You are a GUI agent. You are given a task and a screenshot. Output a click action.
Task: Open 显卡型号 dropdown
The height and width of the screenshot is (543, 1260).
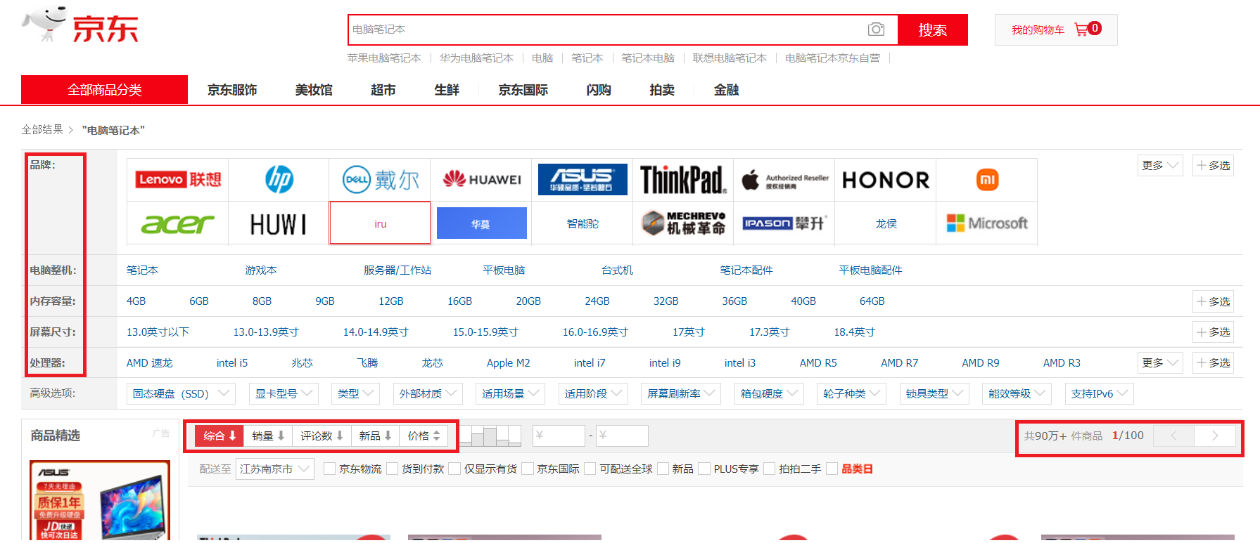[284, 394]
